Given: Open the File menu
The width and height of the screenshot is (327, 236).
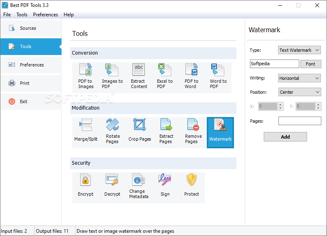Looking at the screenshot, I should [x=7, y=15].
